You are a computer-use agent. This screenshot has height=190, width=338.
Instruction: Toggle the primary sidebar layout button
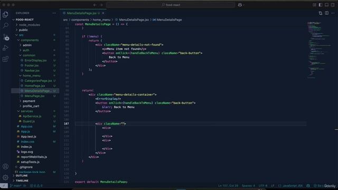click(x=321, y=5)
